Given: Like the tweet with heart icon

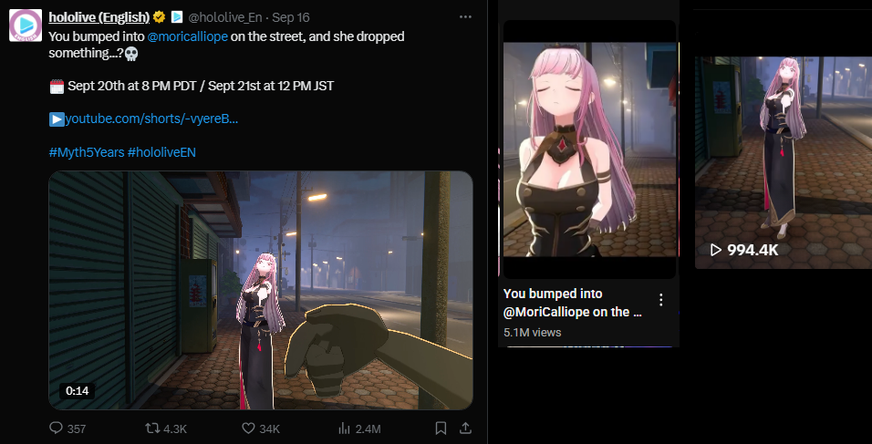Looking at the screenshot, I should tap(248, 428).
